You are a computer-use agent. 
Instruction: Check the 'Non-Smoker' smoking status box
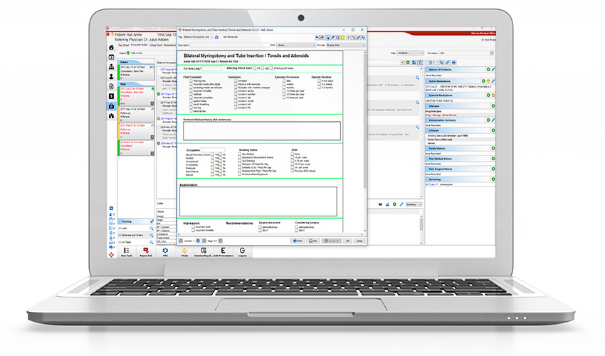[239, 154]
